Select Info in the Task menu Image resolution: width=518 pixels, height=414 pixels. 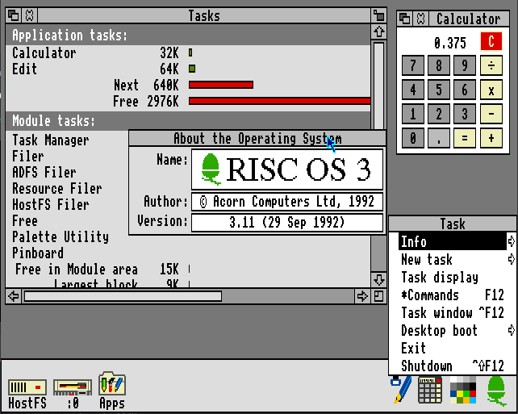(453, 241)
